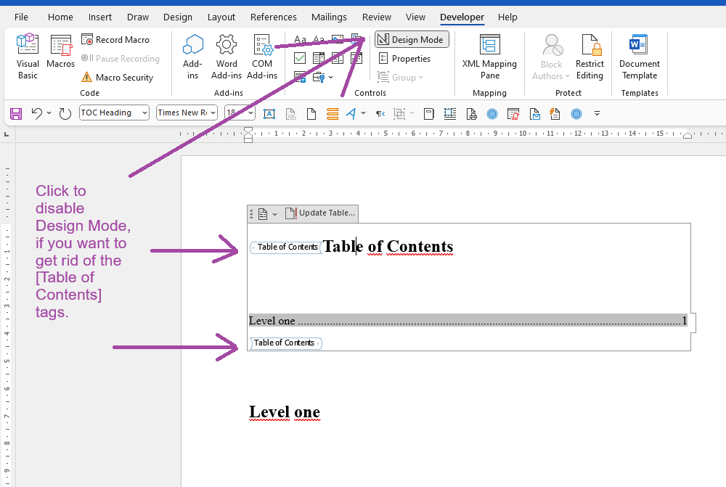Open Document Template dialog
726x487 pixels.
(640, 57)
